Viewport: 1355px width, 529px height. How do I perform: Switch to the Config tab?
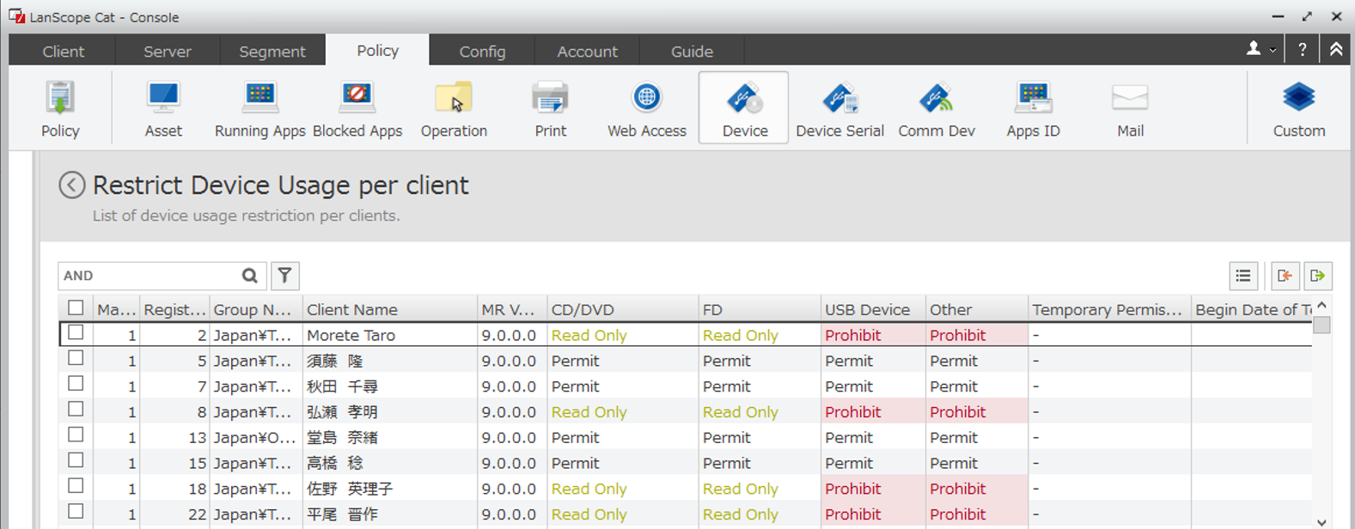(x=482, y=52)
